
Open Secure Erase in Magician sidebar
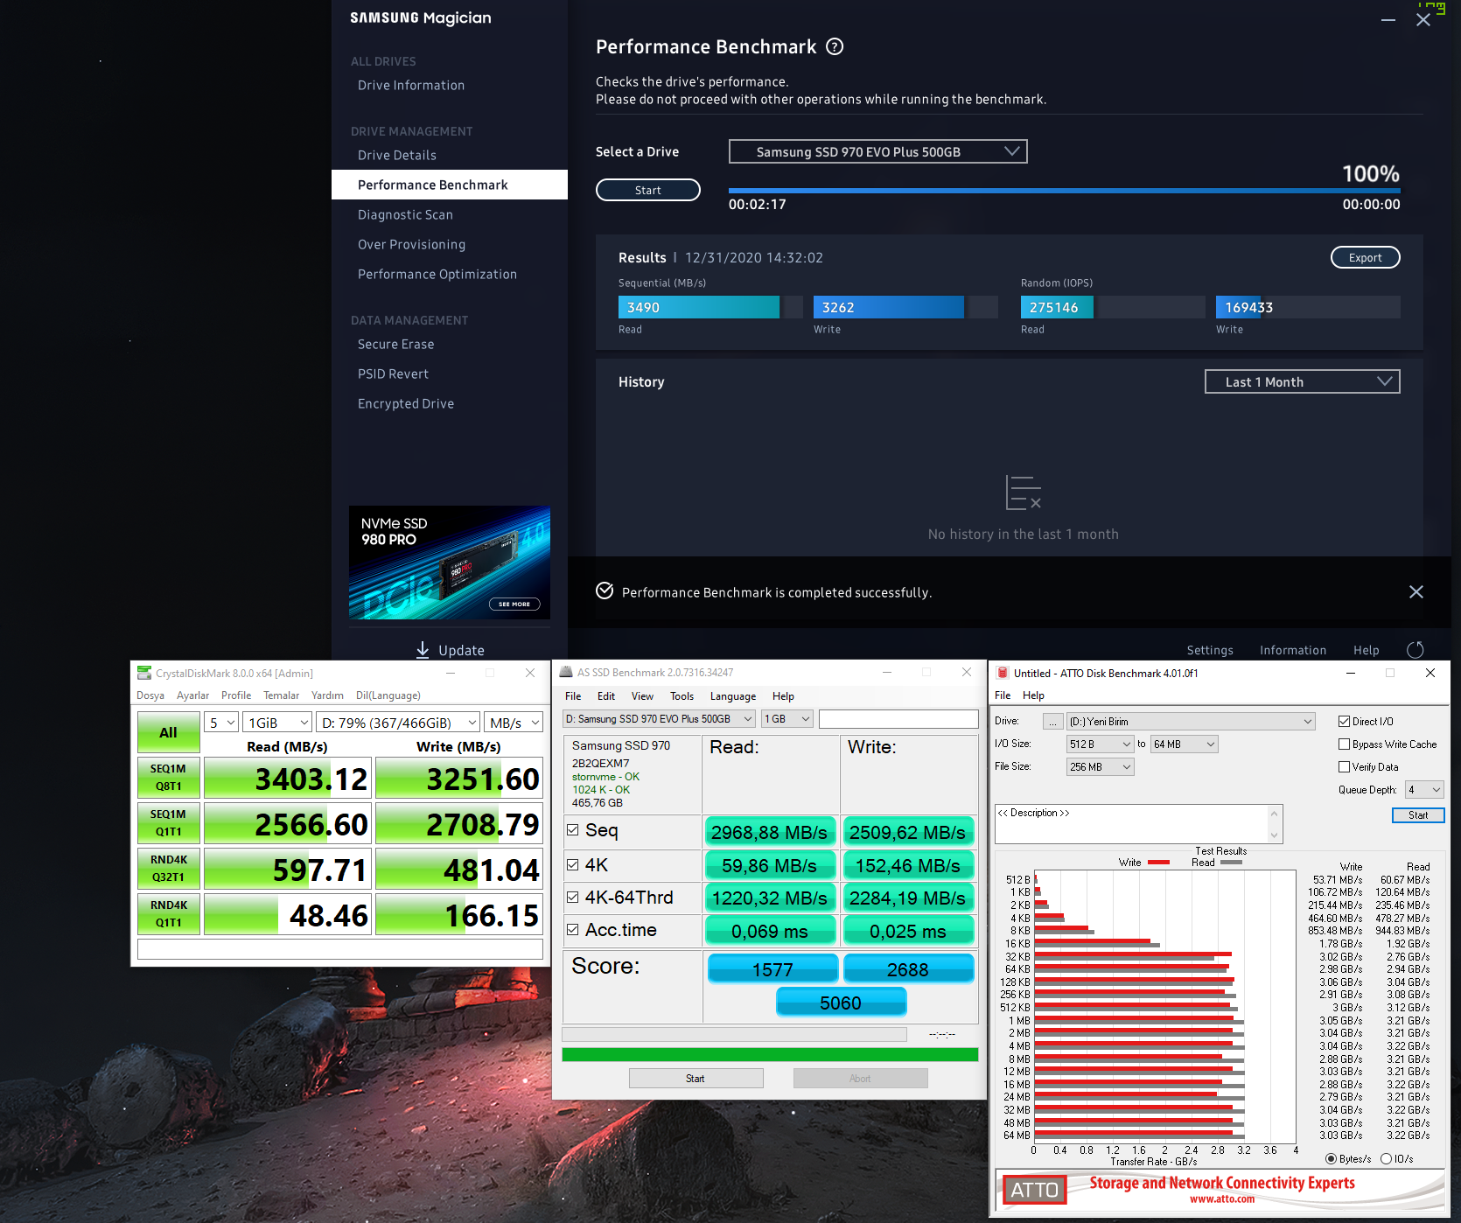point(395,344)
